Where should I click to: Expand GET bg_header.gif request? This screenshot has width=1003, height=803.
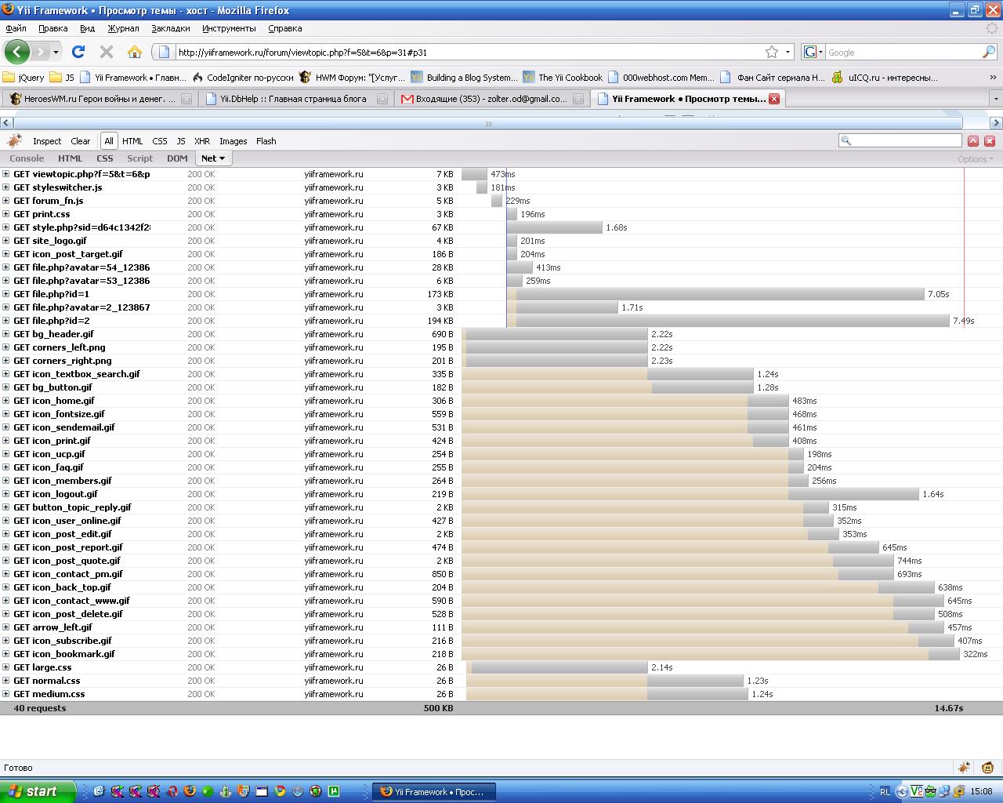[x=6, y=334]
